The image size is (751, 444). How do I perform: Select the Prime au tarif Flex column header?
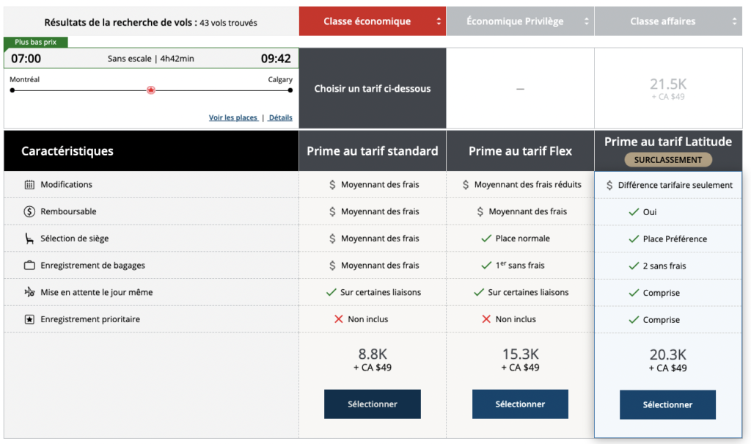coord(520,151)
